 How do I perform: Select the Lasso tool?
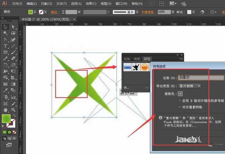point(13,33)
